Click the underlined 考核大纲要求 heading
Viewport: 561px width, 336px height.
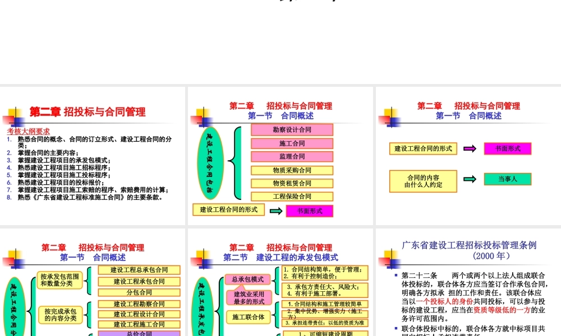click(28, 132)
